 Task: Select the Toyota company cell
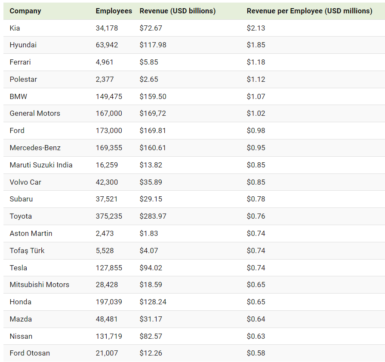(21, 216)
